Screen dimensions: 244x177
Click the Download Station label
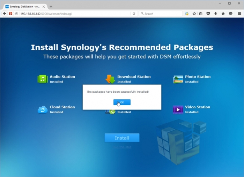(134, 77)
